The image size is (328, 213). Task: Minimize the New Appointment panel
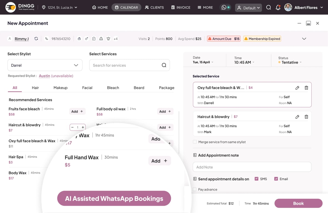[300, 24]
